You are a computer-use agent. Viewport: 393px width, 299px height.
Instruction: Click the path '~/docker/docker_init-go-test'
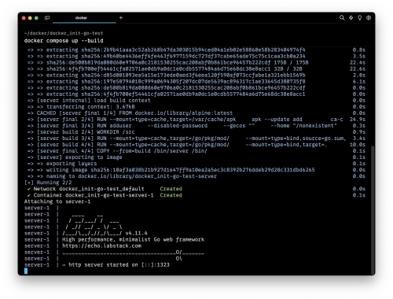click(64, 33)
